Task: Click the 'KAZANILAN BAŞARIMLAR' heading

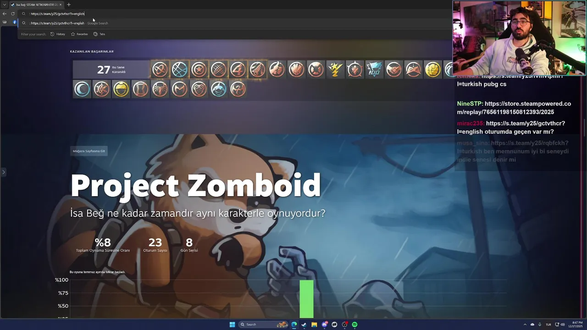Action: (92, 51)
